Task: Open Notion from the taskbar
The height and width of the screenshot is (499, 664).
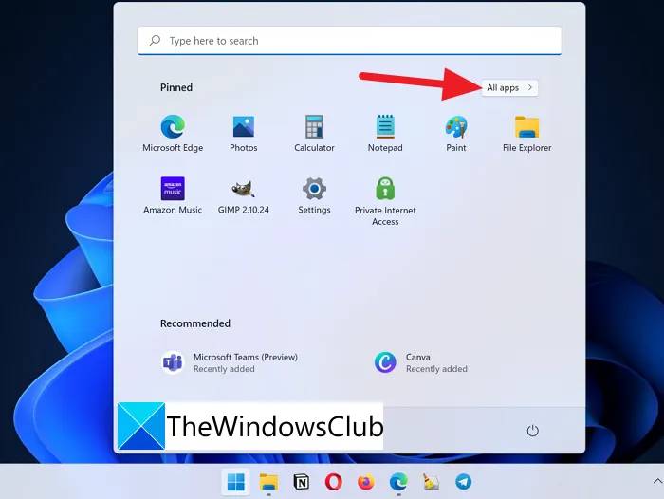Action: [301, 482]
